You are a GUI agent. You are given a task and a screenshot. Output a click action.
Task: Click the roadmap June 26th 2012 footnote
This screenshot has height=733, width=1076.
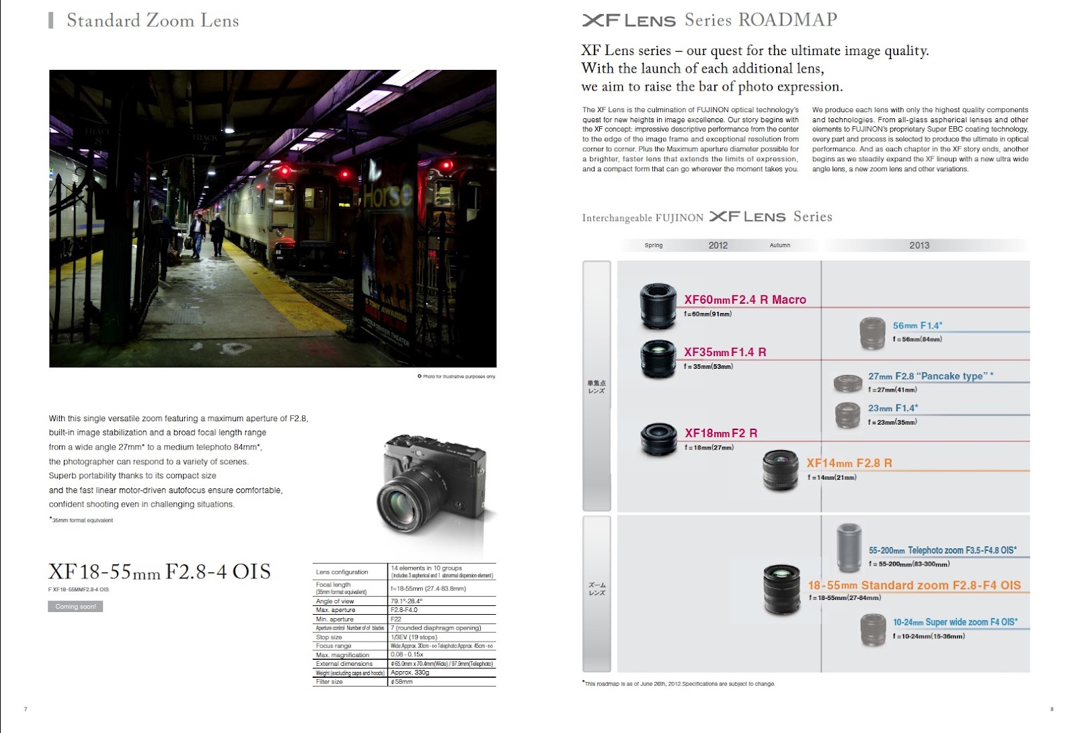(x=679, y=683)
